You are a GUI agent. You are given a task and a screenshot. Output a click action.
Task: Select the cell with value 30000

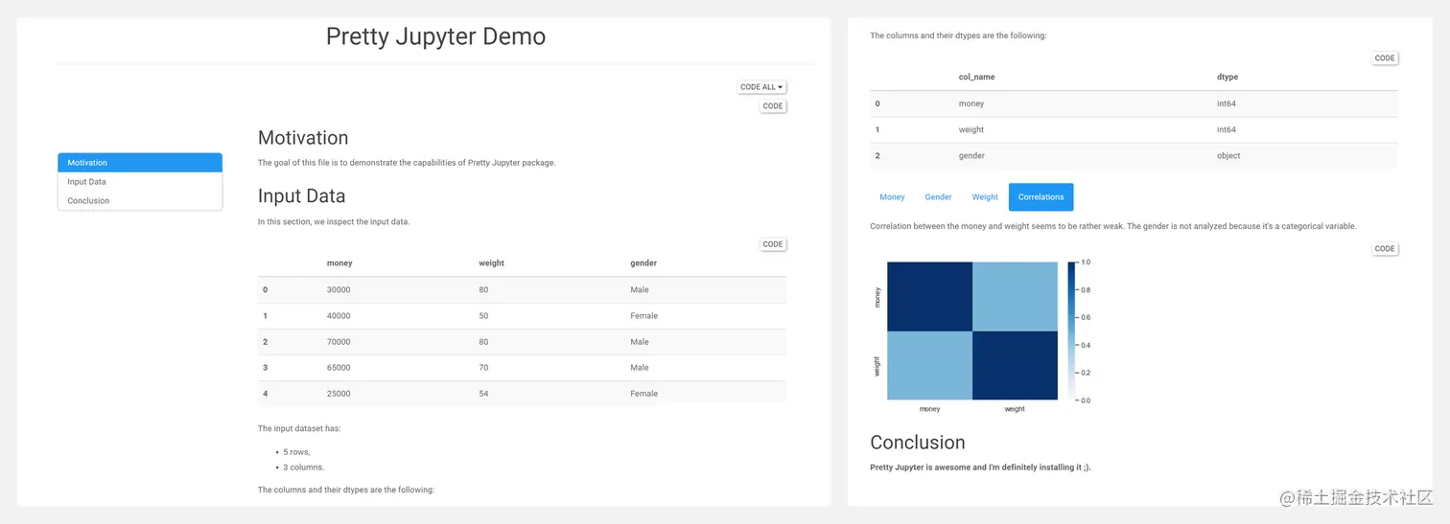[x=339, y=290]
